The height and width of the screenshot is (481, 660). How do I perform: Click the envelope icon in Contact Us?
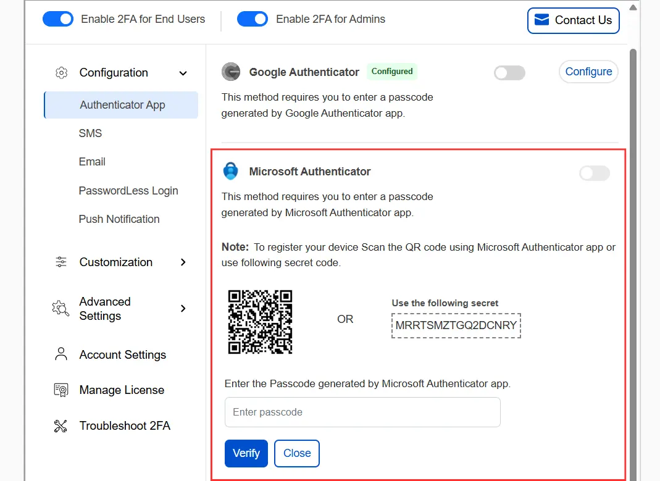click(541, 20)
